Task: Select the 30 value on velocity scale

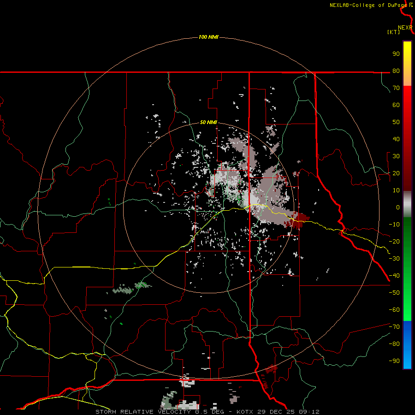Action: point(396,156)
